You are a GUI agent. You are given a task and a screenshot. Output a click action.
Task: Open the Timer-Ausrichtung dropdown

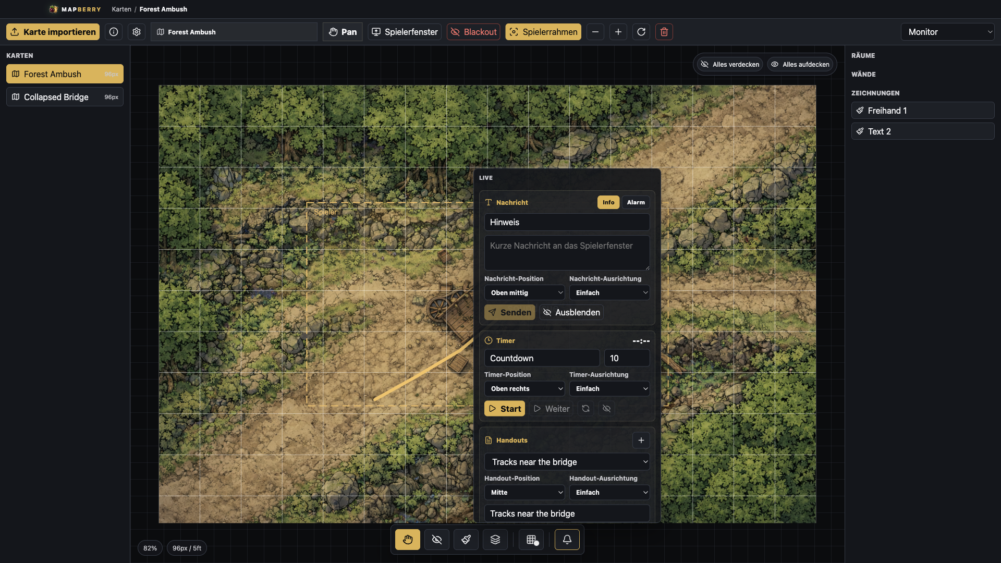pos(609,388)
